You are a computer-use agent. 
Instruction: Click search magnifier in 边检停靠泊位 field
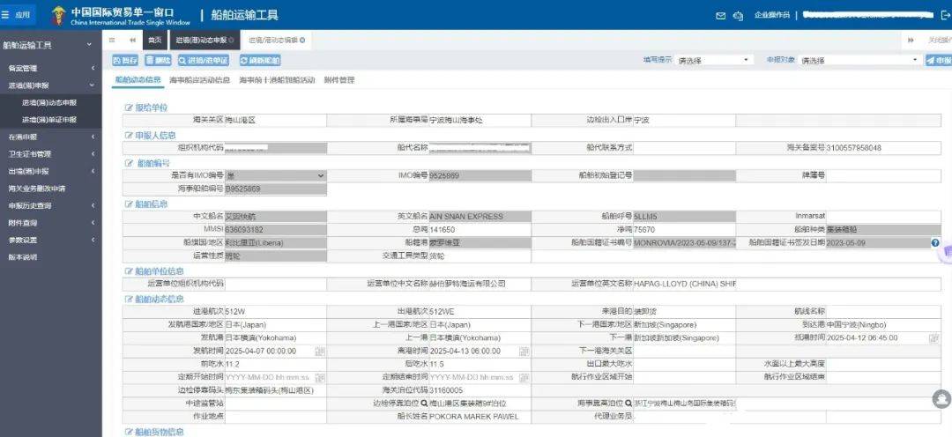(x=424, y=404)
